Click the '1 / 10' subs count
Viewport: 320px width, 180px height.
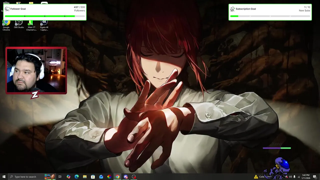click(307, 7)
